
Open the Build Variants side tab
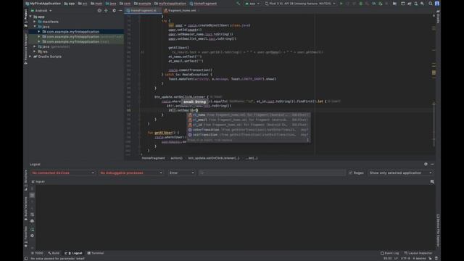[26, 208]
